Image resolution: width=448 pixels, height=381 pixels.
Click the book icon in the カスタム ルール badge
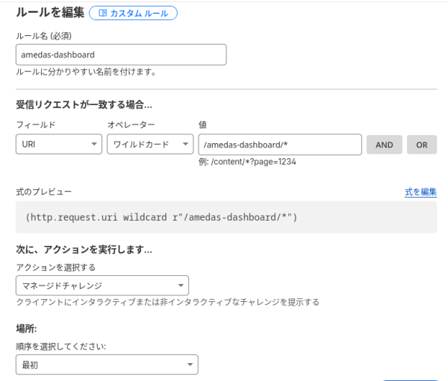click(x=102, y=13)
